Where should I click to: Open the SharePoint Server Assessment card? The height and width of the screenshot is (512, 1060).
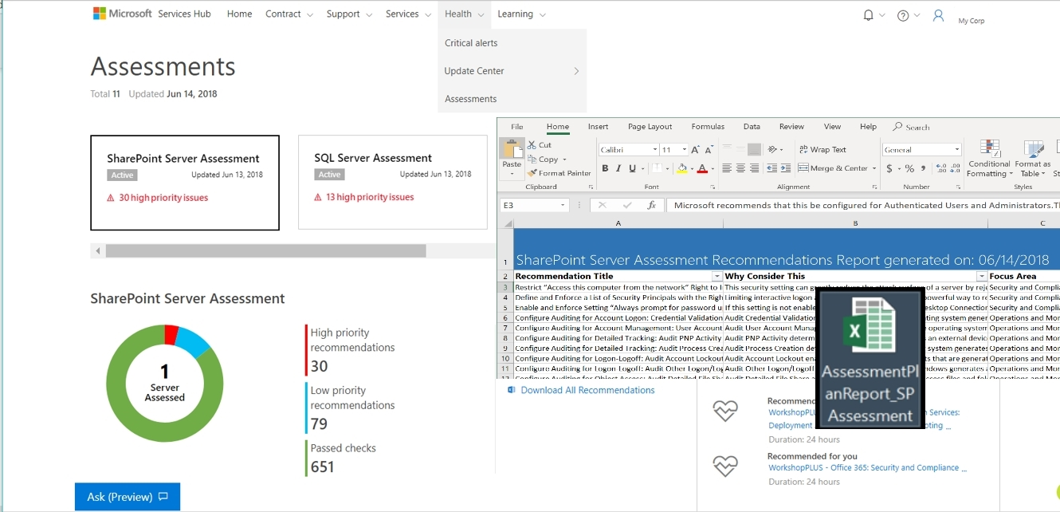(x=185, y=183)
